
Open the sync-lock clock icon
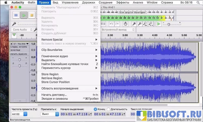tap(126, 24)
